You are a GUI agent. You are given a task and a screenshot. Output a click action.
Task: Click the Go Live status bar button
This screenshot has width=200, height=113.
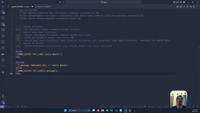click(152, 107)
